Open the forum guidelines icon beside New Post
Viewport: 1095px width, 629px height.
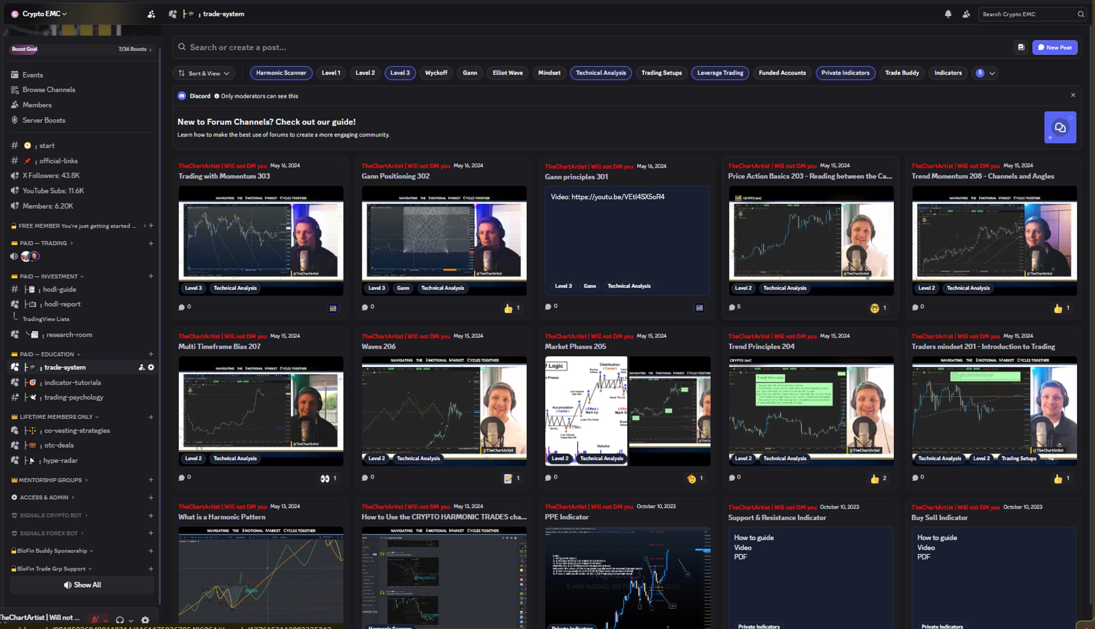point(1021,47)
